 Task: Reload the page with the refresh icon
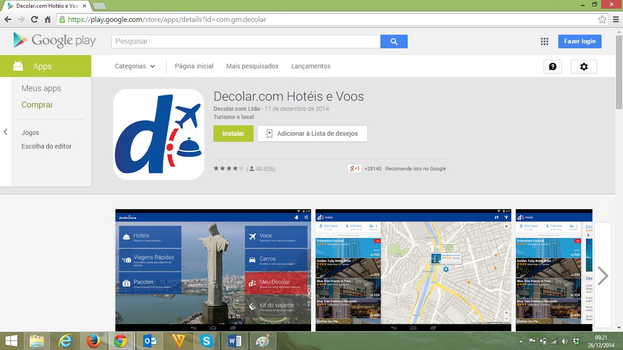coord(34,20)
